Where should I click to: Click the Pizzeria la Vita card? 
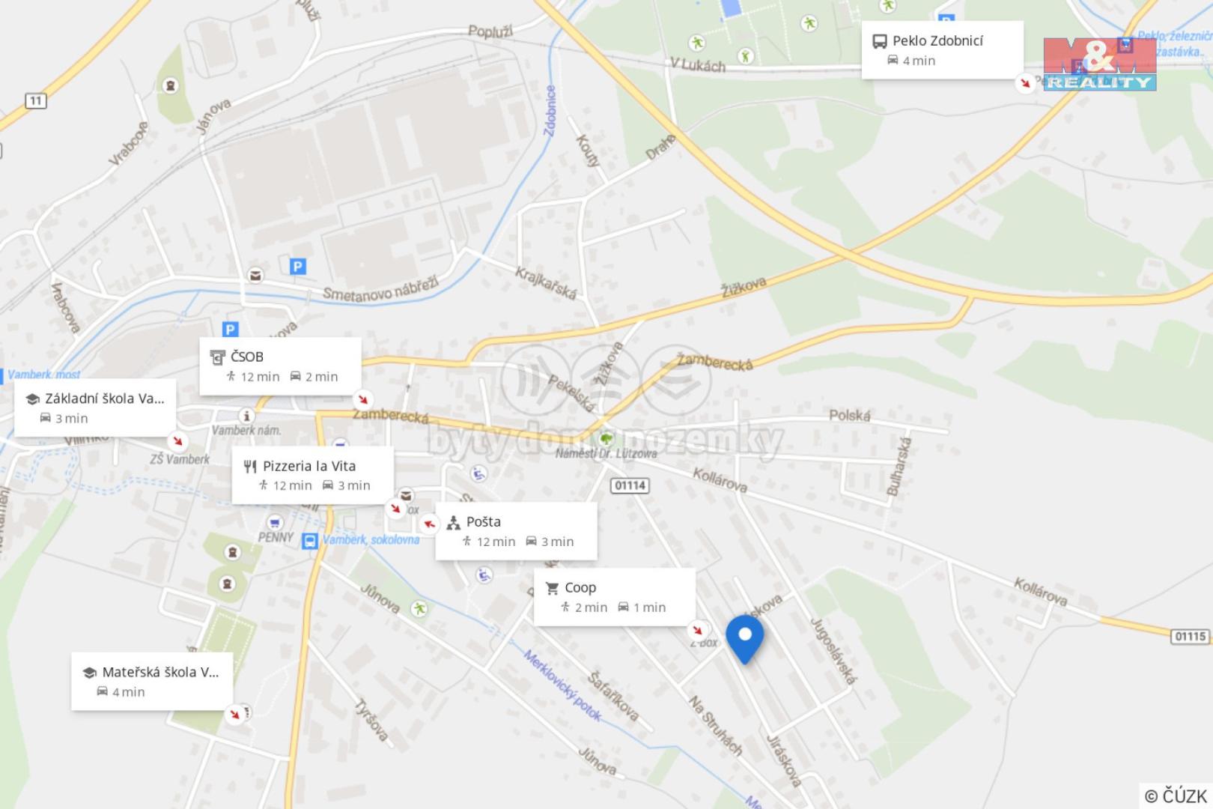(x=312, y=475)
